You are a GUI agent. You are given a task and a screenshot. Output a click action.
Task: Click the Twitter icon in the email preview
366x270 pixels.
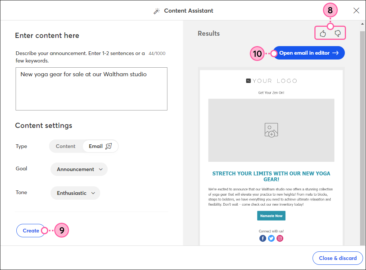tap(271, 238)
